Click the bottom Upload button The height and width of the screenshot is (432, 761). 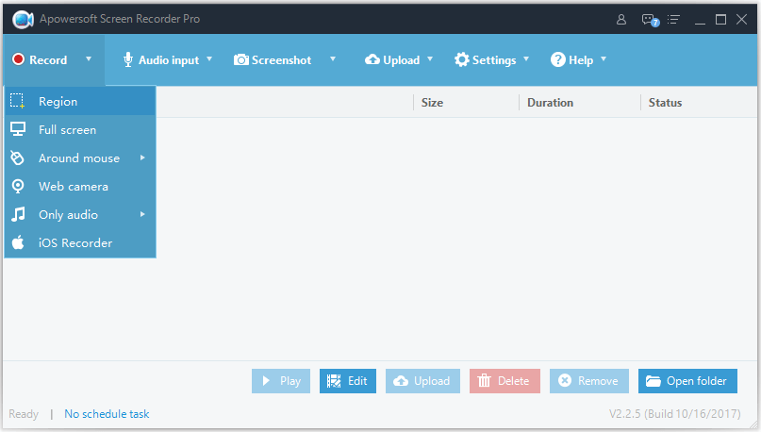tap(422, 381)
